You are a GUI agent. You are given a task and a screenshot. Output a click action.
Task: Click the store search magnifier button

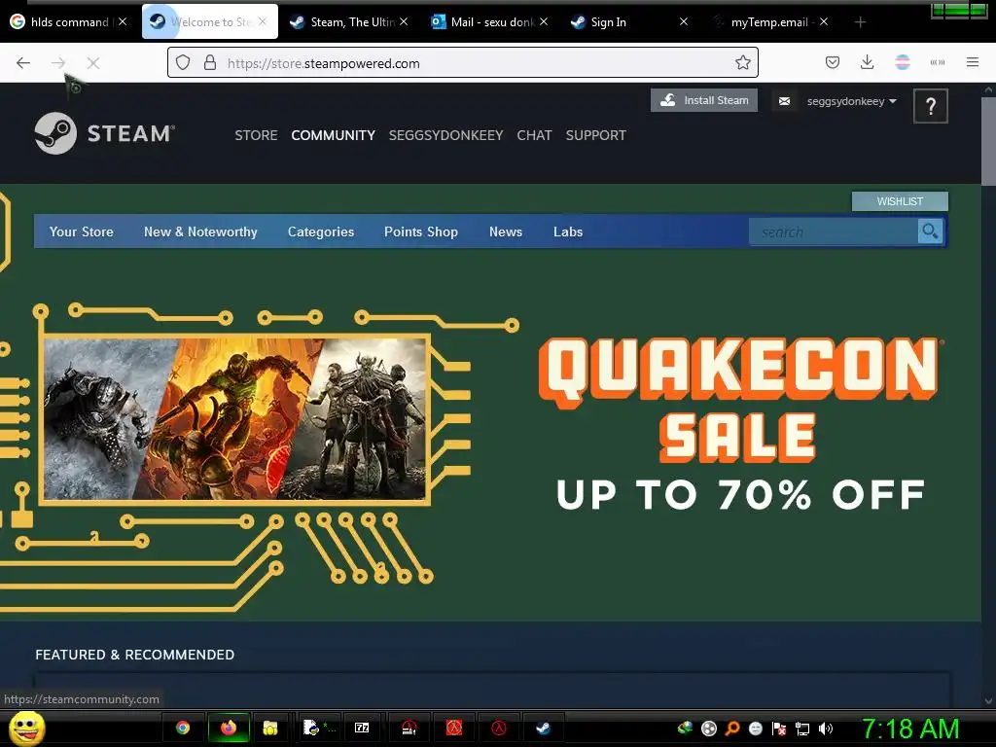[930, 231]
